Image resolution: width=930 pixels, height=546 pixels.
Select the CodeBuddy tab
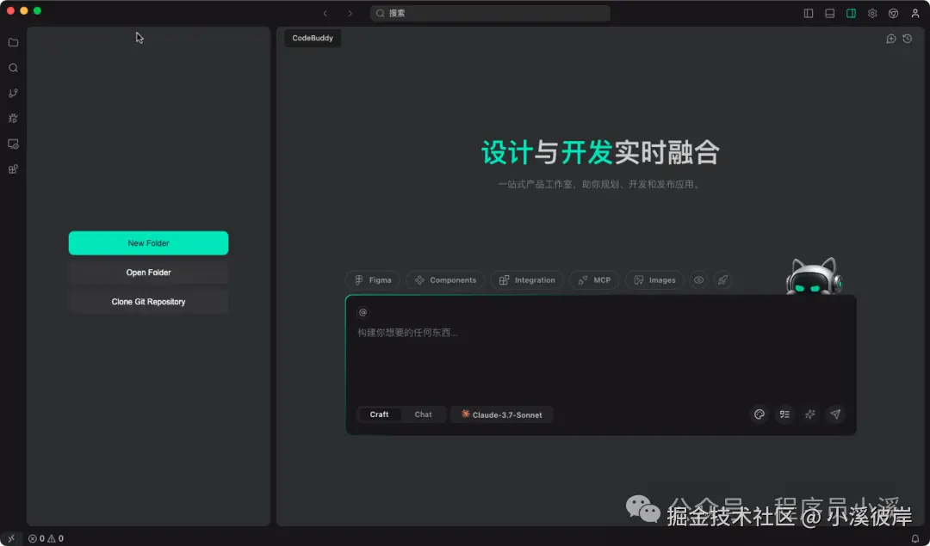[x=313, y=38]
